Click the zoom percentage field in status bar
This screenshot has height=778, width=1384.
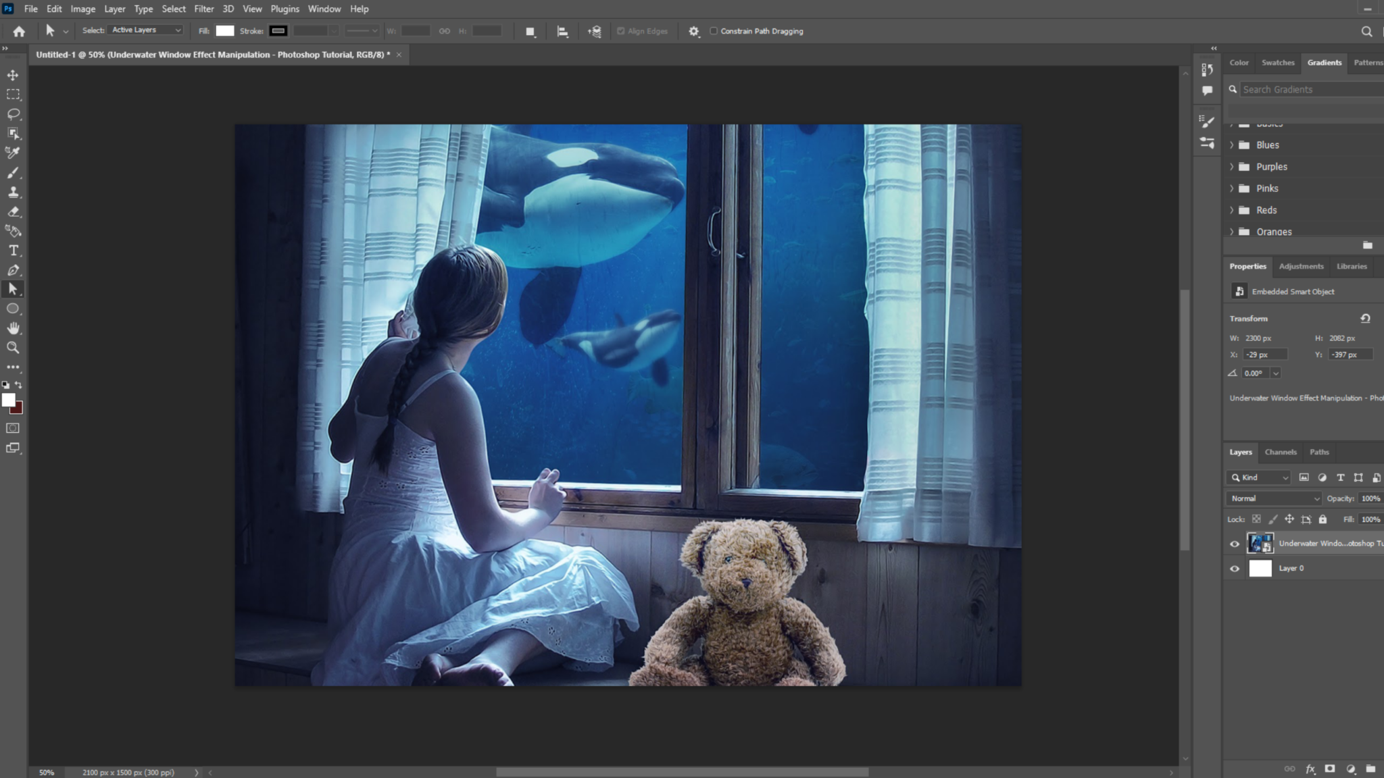47,772
